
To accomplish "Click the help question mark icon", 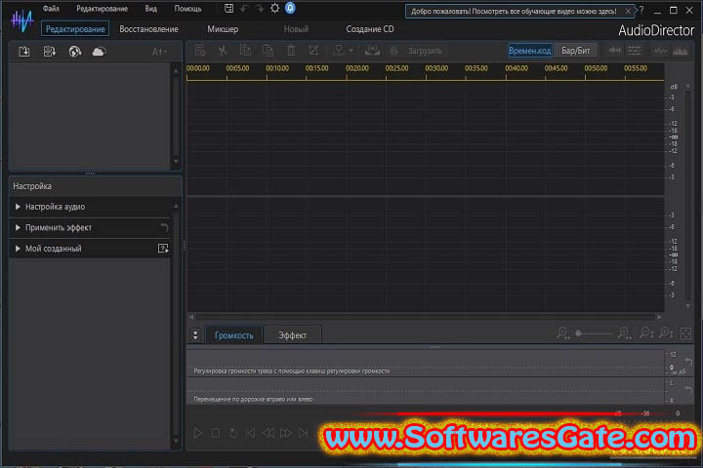I will tap(641, 10).
